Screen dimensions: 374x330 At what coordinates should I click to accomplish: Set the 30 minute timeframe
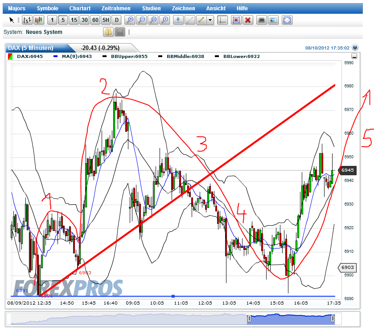(x=85, y=20)
